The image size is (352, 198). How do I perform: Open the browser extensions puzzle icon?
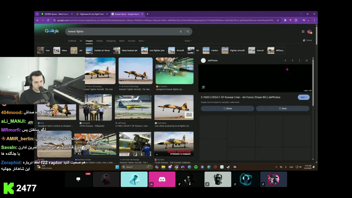(x=296, y=20)
